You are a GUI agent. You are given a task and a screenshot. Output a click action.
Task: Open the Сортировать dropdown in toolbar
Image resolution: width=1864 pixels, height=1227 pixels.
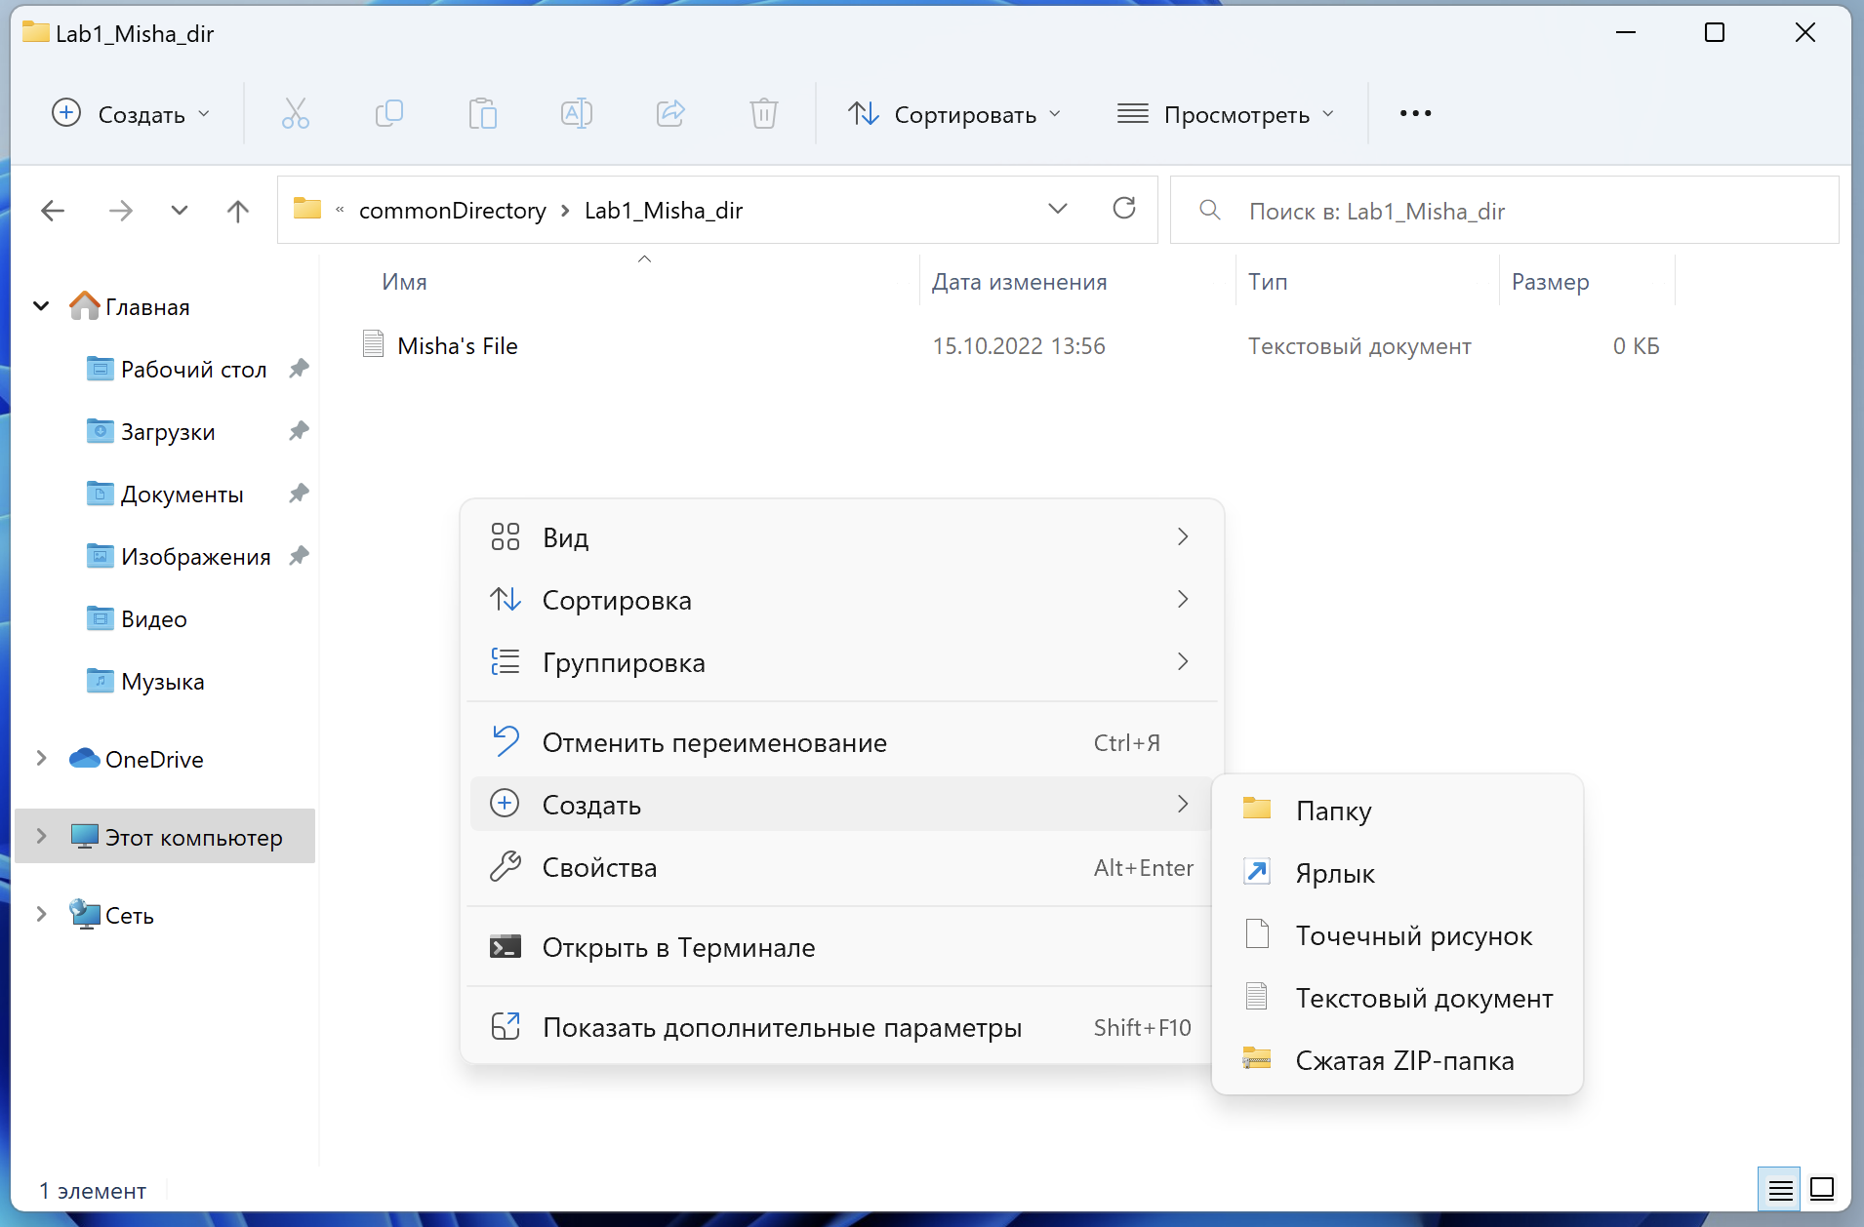coord(953,114)
